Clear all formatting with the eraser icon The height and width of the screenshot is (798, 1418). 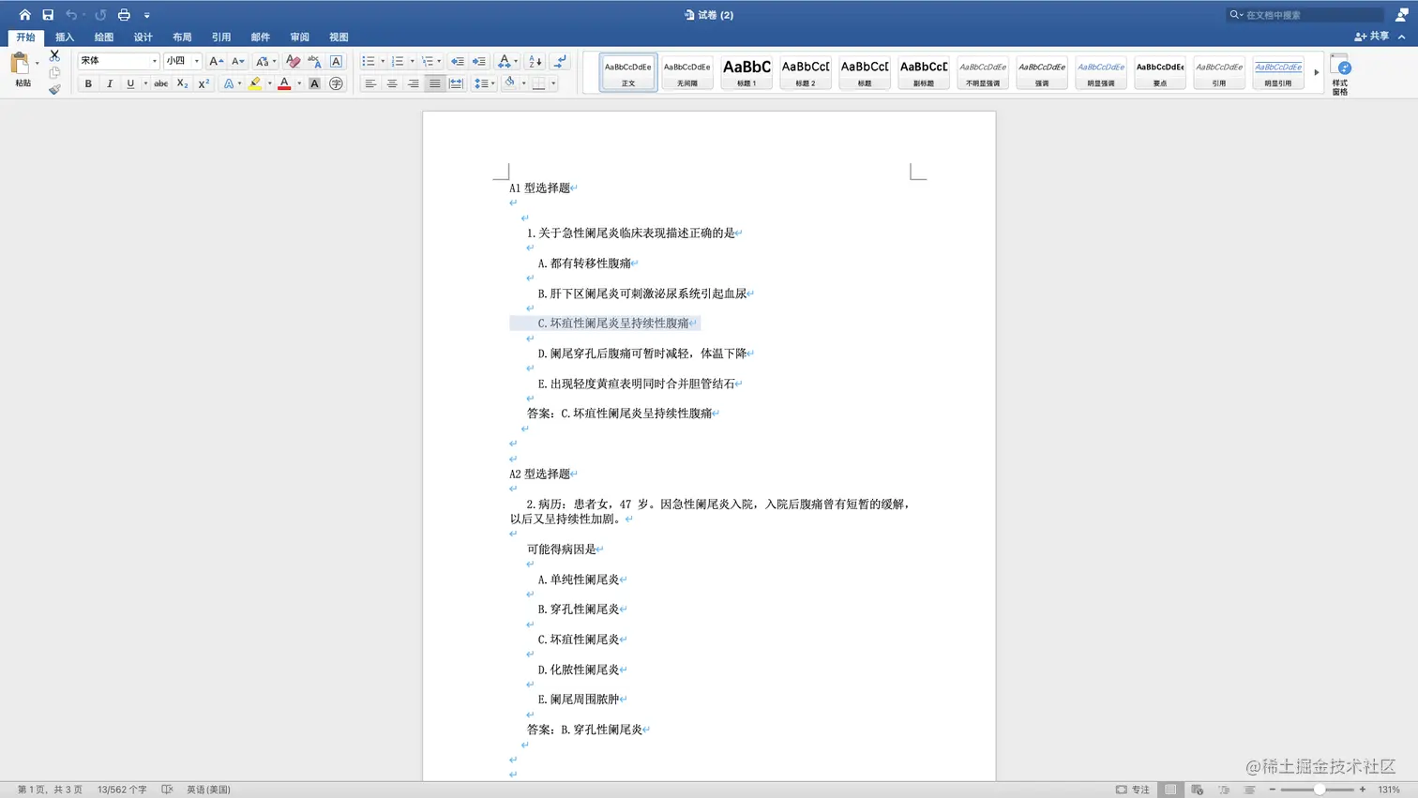(x=293, y=61)
